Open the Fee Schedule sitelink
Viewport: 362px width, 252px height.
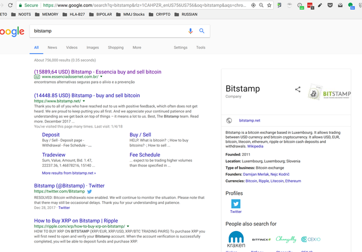[x=145, y=155]
